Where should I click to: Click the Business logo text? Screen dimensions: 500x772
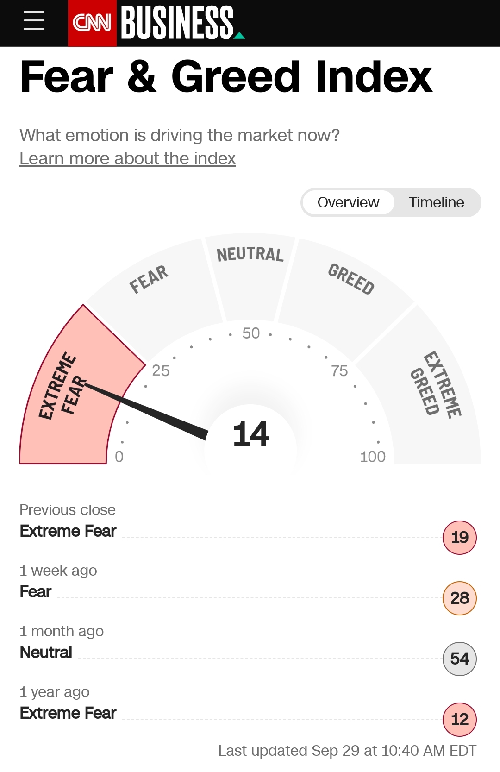pyautogui.click(x=178, y=23)
